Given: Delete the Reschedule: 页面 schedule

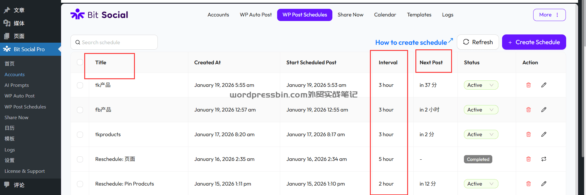Looking at the screenshot, I should (x=529, y=159).
